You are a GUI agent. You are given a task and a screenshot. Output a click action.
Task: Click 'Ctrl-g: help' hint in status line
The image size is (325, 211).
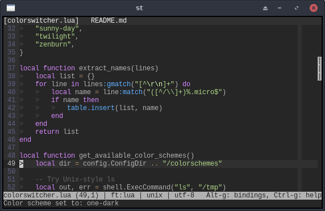click(298, 195)
